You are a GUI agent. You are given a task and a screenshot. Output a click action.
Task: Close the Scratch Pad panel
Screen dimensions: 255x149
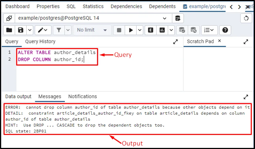coord(219,41)
